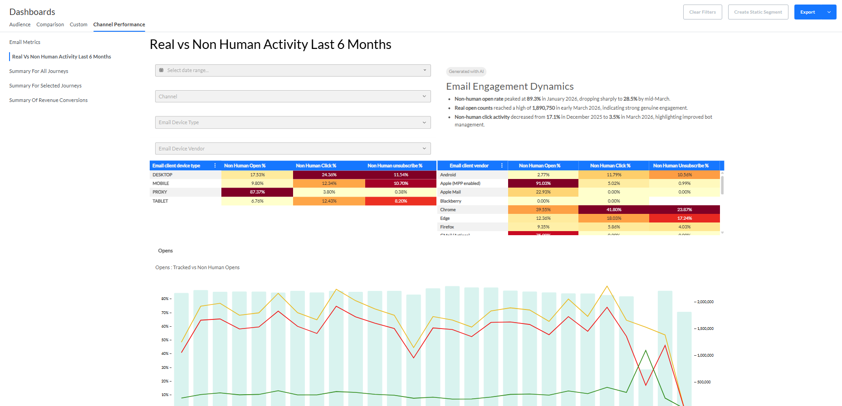The image size is (842, 406).
Task: Open Export dropdown arrow
Action: 829,12
